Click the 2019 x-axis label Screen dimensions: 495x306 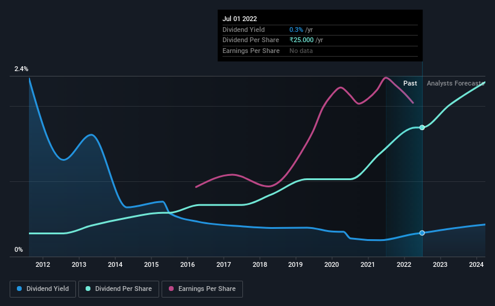(295, 264)
